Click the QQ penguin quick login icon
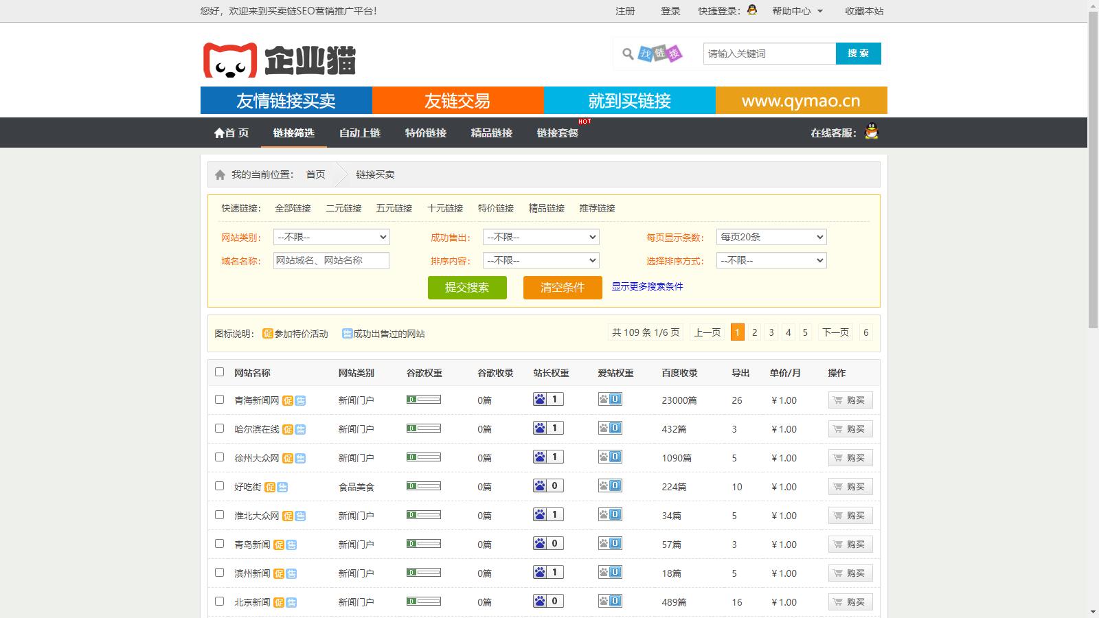This screenshot has width=1099, height=618. point(752,10)
